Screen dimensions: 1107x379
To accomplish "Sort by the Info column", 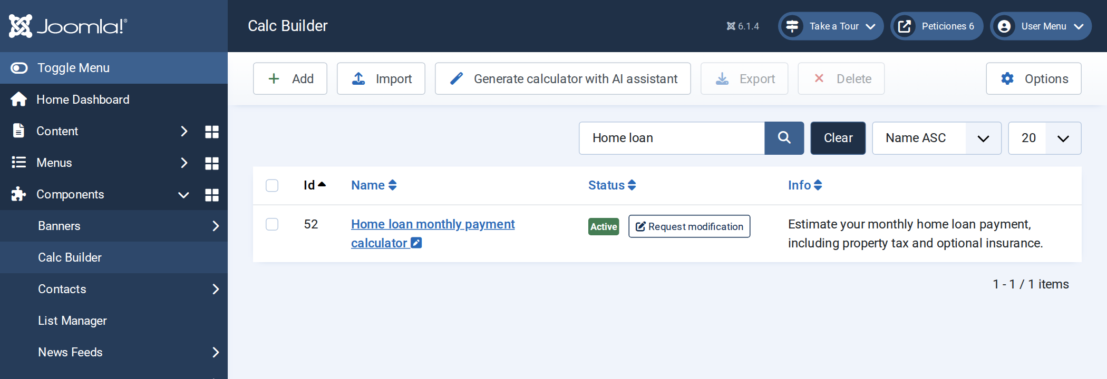I will 805,185.
